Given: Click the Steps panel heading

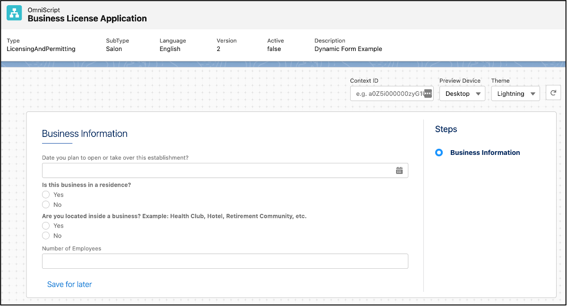Looking at the screenshot, I should [446, 129].
